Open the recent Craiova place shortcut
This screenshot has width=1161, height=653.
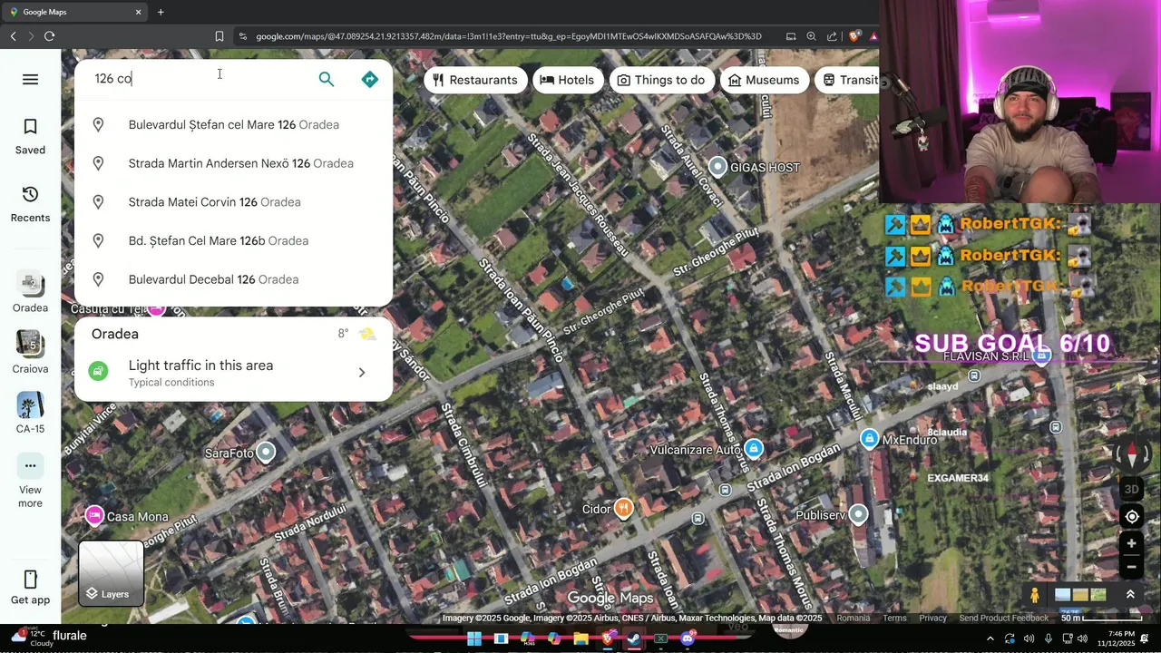tap(30, 353)
